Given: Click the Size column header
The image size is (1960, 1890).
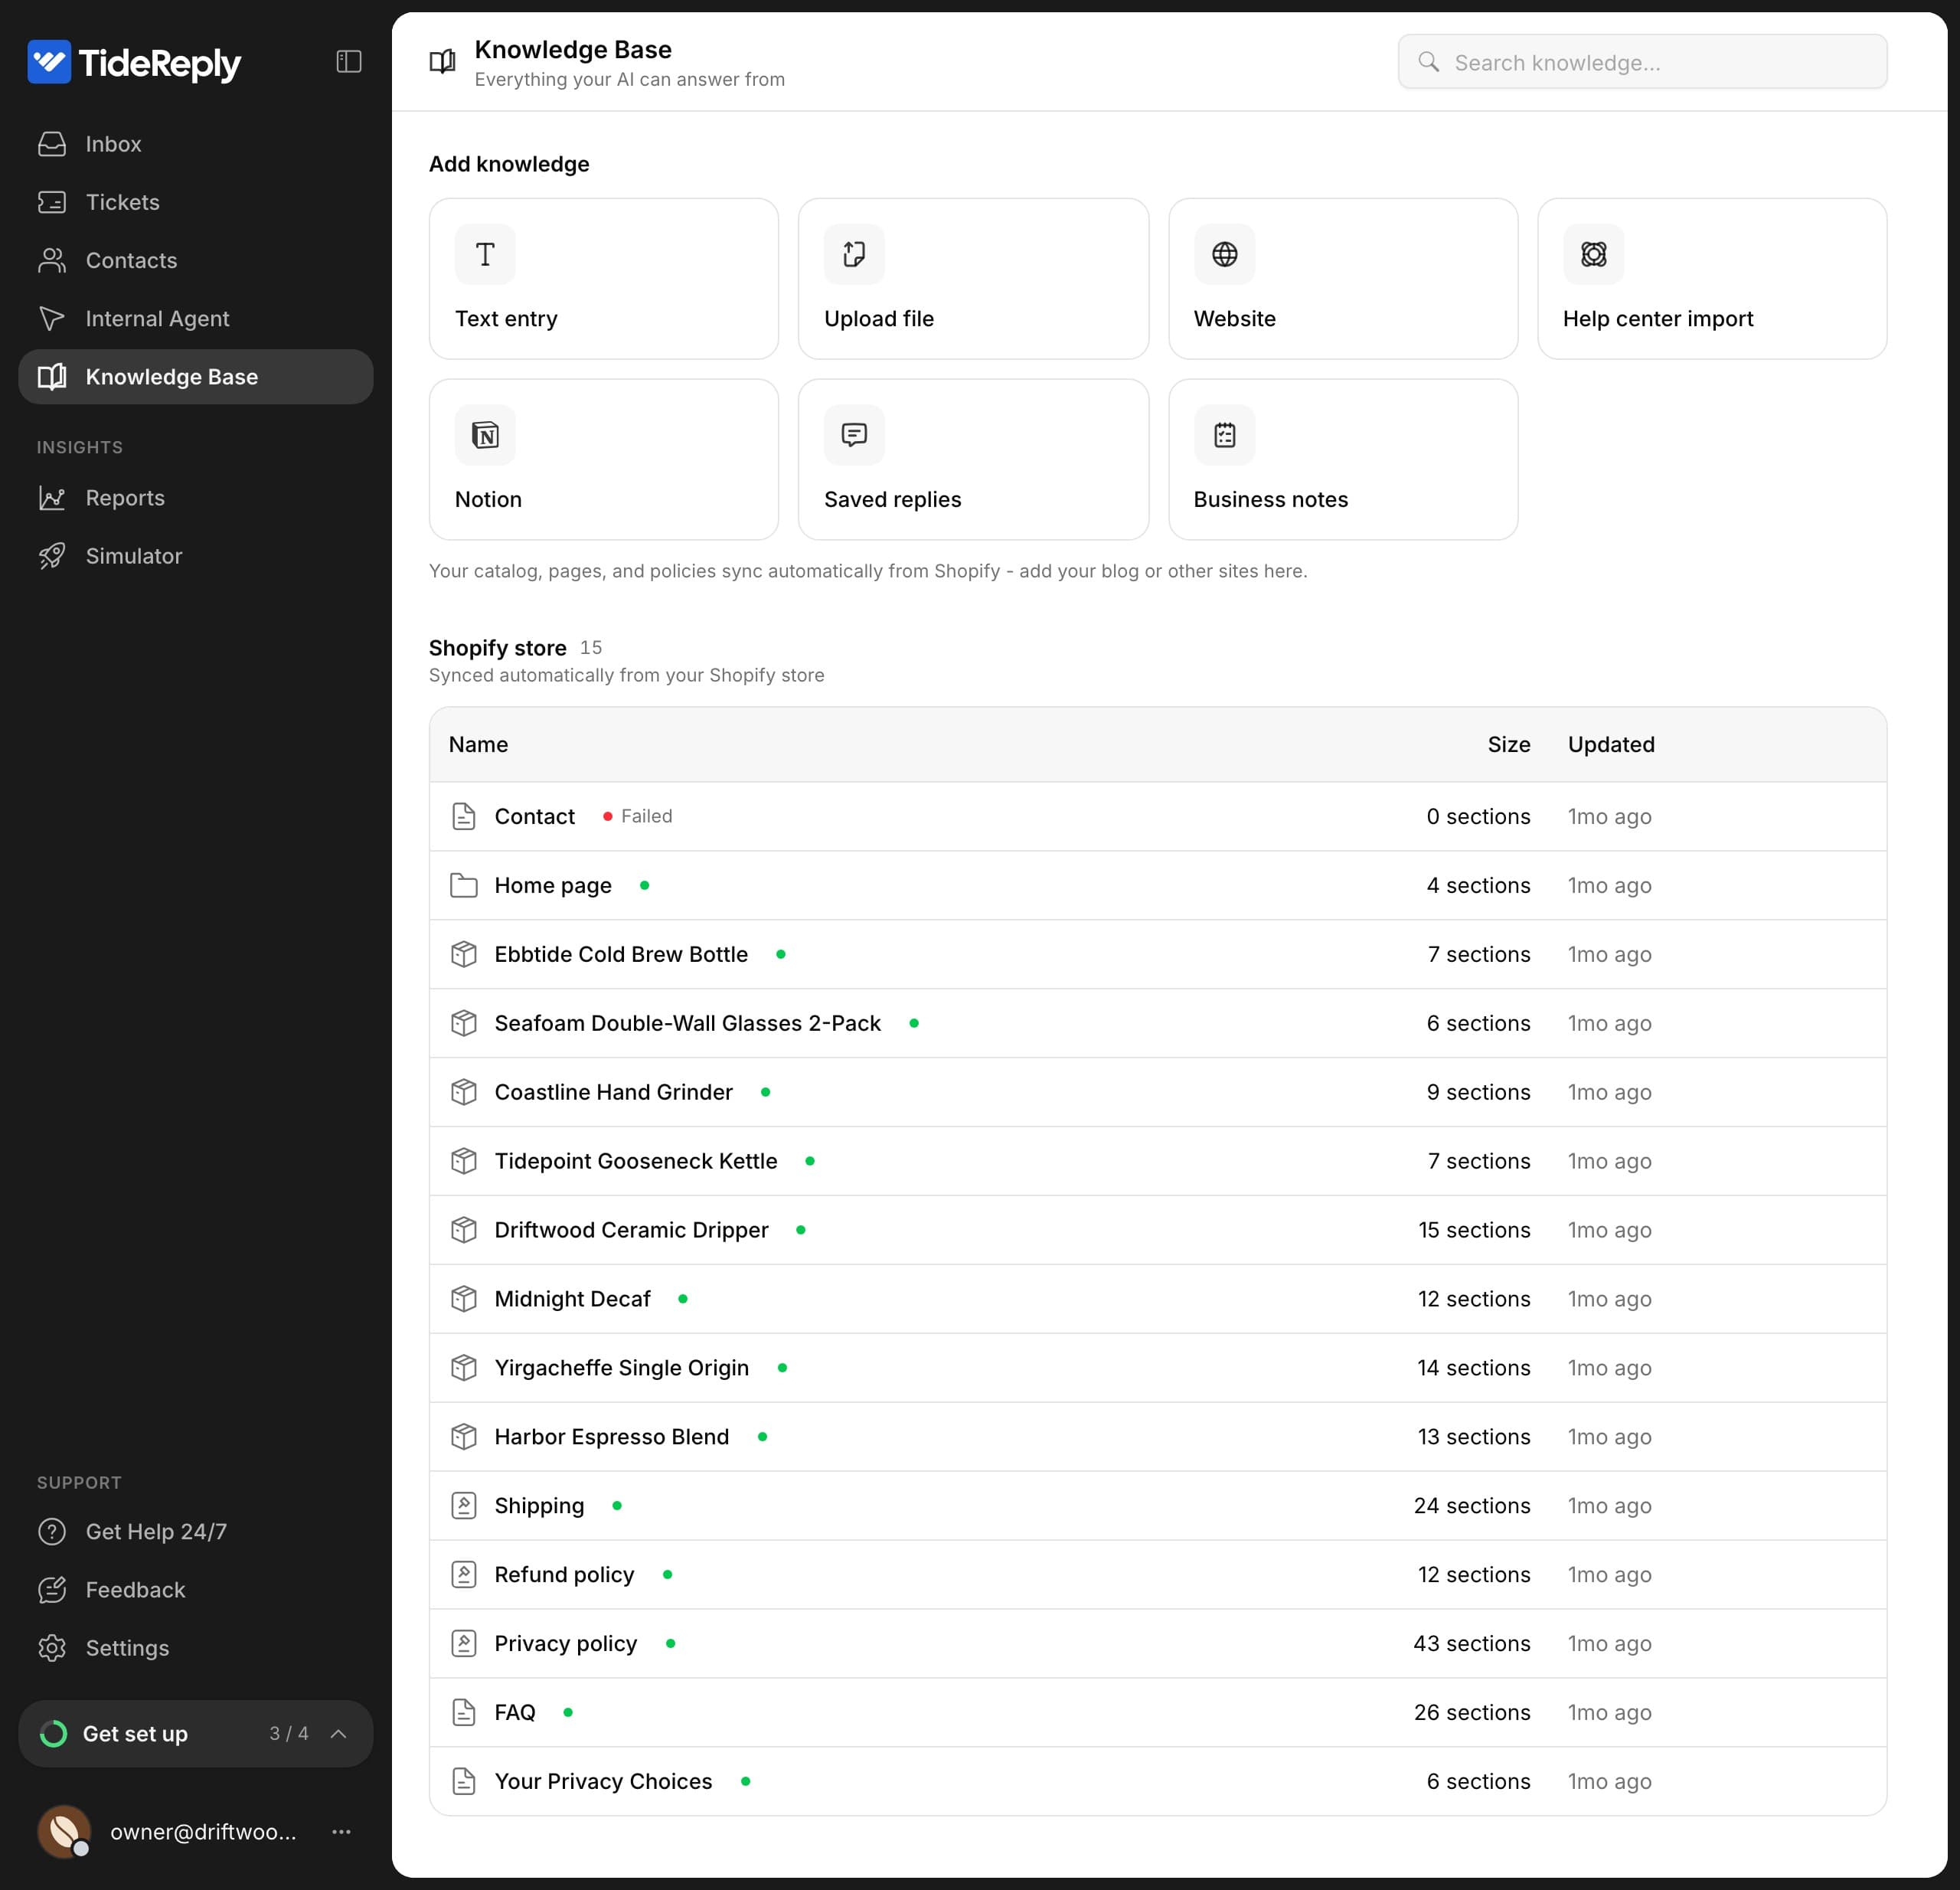Looking at the screenshot, I should coord(1508,744).
